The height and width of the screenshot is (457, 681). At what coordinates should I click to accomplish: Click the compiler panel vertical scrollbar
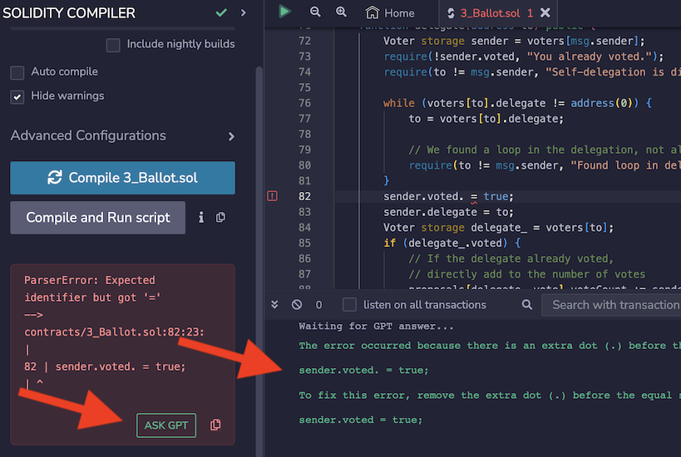(x=259, y=260)
